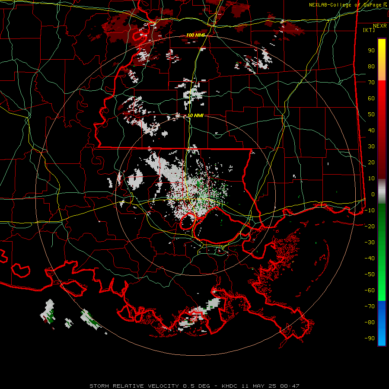Viewport: 389px width, 389px height.
Task: Click the blue bottom segment of the color bar
Action: (x=382, y=323)
